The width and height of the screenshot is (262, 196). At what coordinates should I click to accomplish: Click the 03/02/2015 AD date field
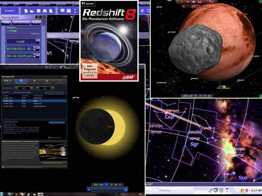(19, 49)
